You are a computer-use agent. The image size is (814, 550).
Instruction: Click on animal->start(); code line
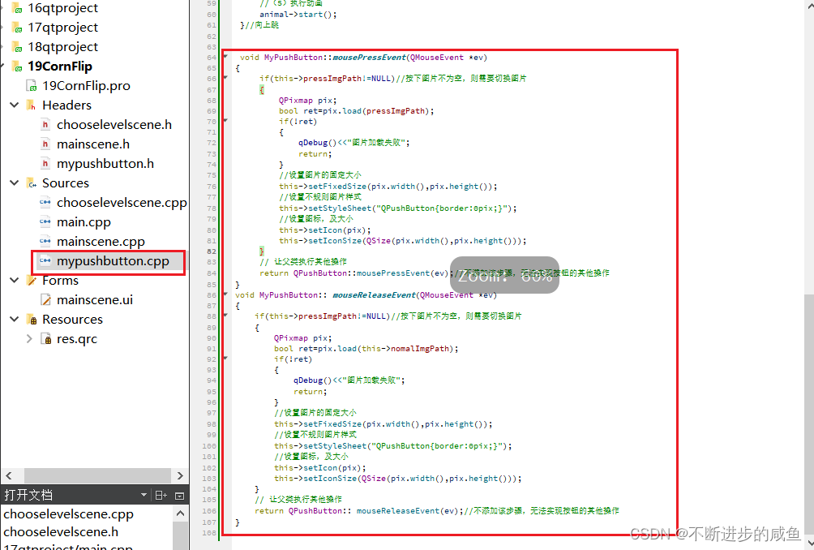[298, 15]
